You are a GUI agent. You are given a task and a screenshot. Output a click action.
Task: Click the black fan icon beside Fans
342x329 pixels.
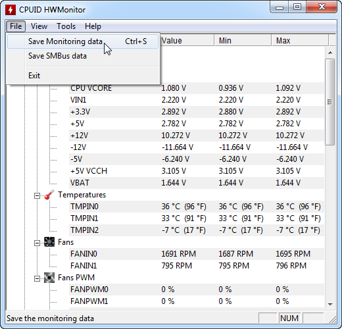coord(49,242)
